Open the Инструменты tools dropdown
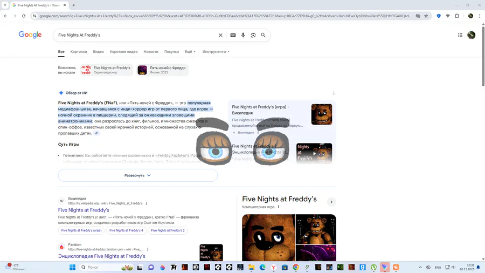 point(216,52)
